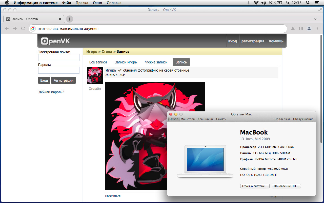Viewport: 324px width, 203px height.
Task: Select Обзор tab in Об этом Mac
Action: pyautogui.click(x=174, y=119)
